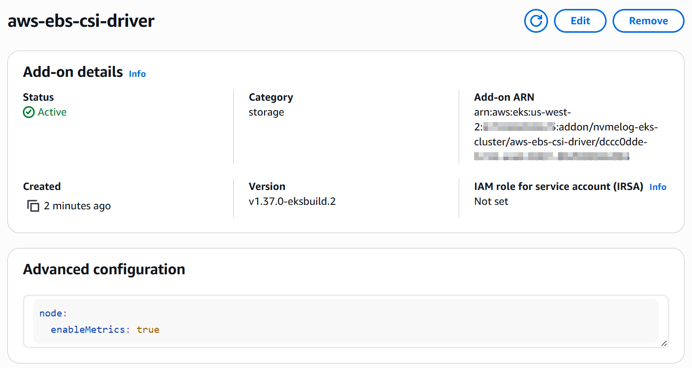Image resolution: width=692 pixels, height=368 pixels.
Task: Click the enableMetrics key in configuration
Action: pos(88,329)
